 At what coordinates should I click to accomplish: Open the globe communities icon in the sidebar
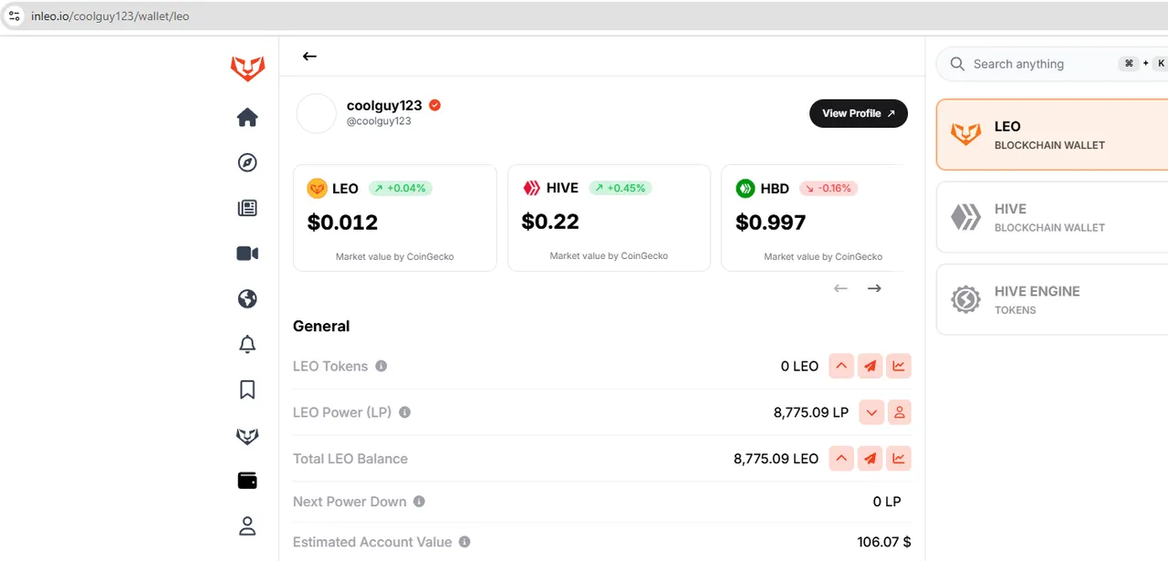coord(247,299)
